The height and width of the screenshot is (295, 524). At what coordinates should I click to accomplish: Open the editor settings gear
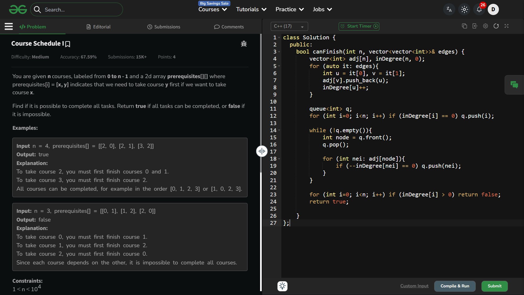pos(485,26)
